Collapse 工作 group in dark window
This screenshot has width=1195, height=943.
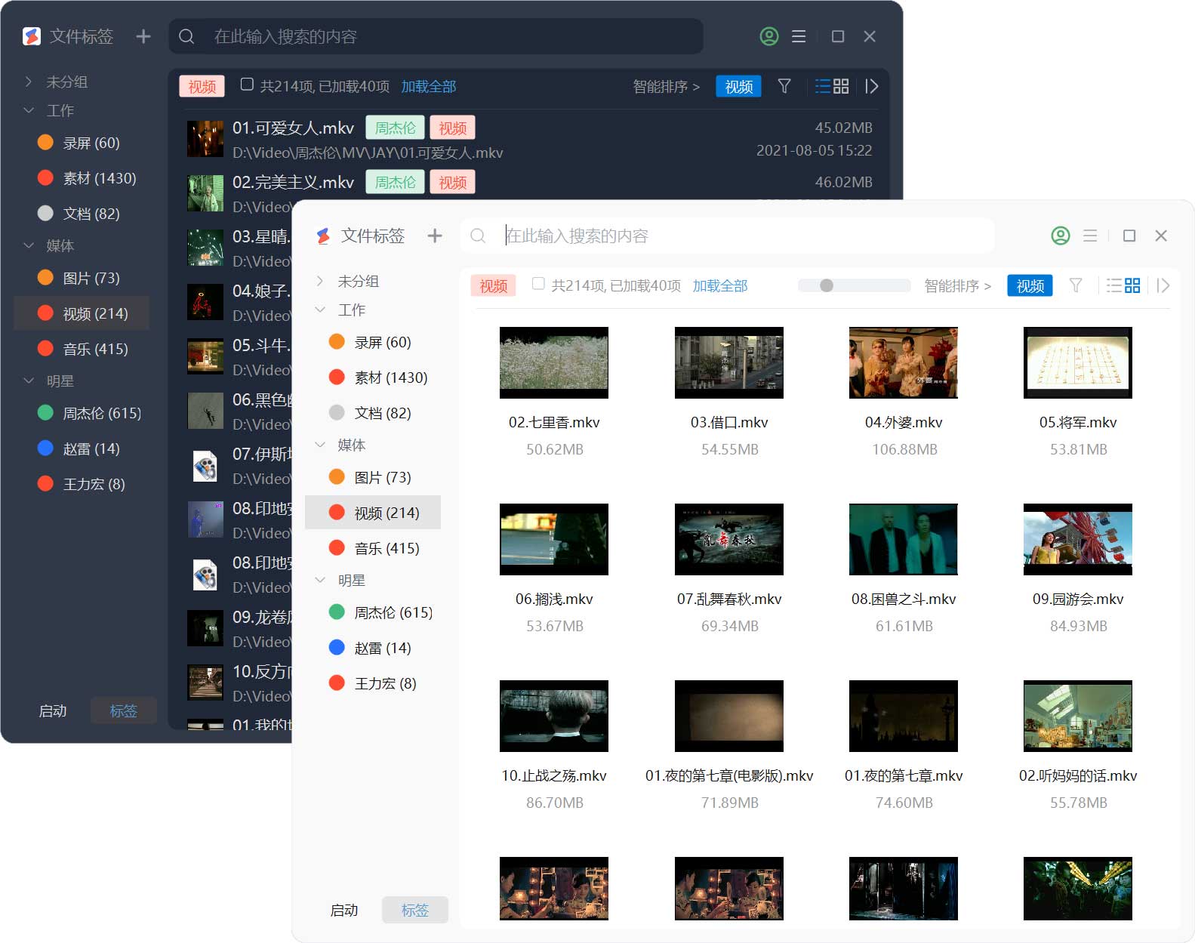click(x=29, y=110)
